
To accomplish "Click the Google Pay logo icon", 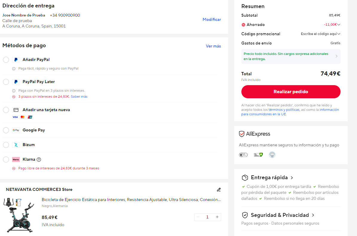I will point(16,130).
